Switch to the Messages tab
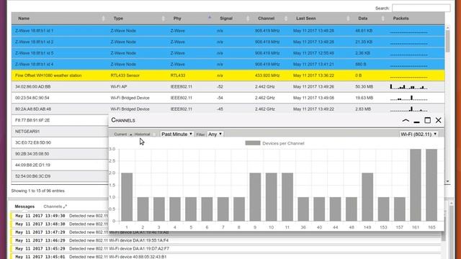The image size is (461, 259). tap(24, 206)
